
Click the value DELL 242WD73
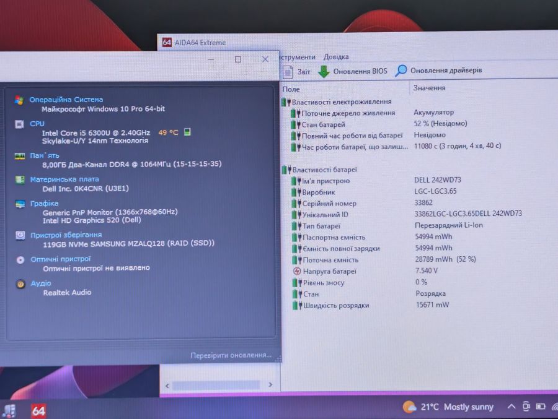(437, 180)
